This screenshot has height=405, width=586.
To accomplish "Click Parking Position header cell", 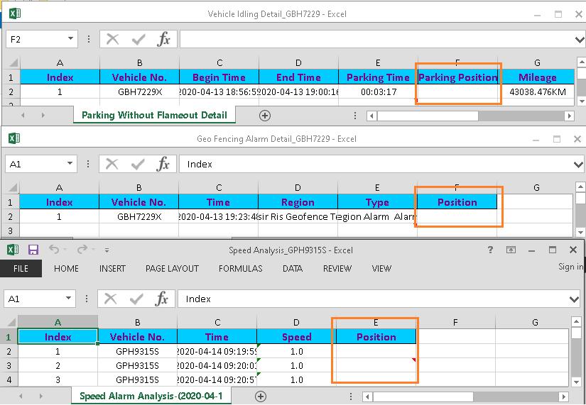I will pyautogui.click(x=457, y=77).
